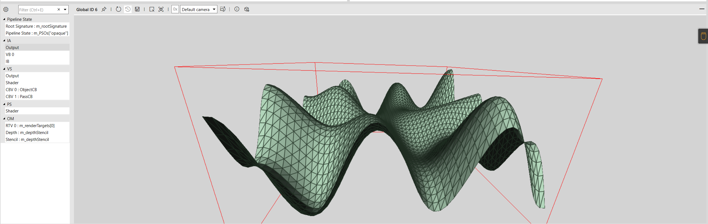Focus the Filter (Ctrl+E) input field

coord(37,10)
